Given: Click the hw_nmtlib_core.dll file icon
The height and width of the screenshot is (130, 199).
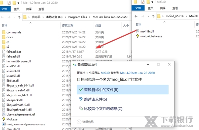Looking at the screenshot, I should click(4, 61).
